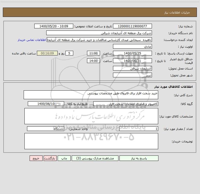Click product group field کامپیوتر و فناوری اطلاعات
200x194 pixels.
click(x=126, y=104)
